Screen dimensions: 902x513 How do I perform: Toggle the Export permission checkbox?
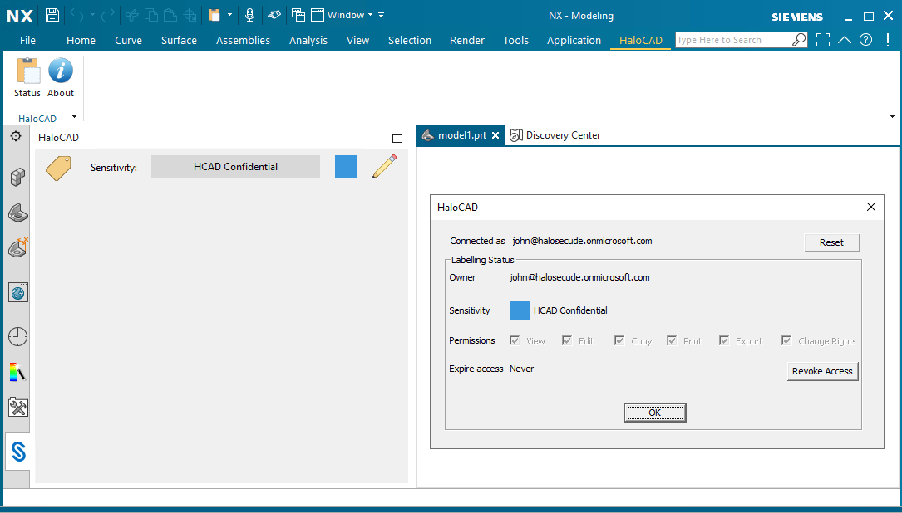724,340
